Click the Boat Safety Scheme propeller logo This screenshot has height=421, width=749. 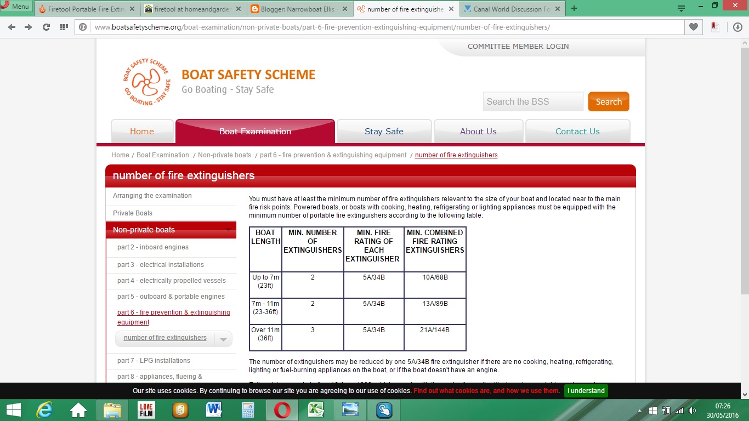(x=147, y=82)
